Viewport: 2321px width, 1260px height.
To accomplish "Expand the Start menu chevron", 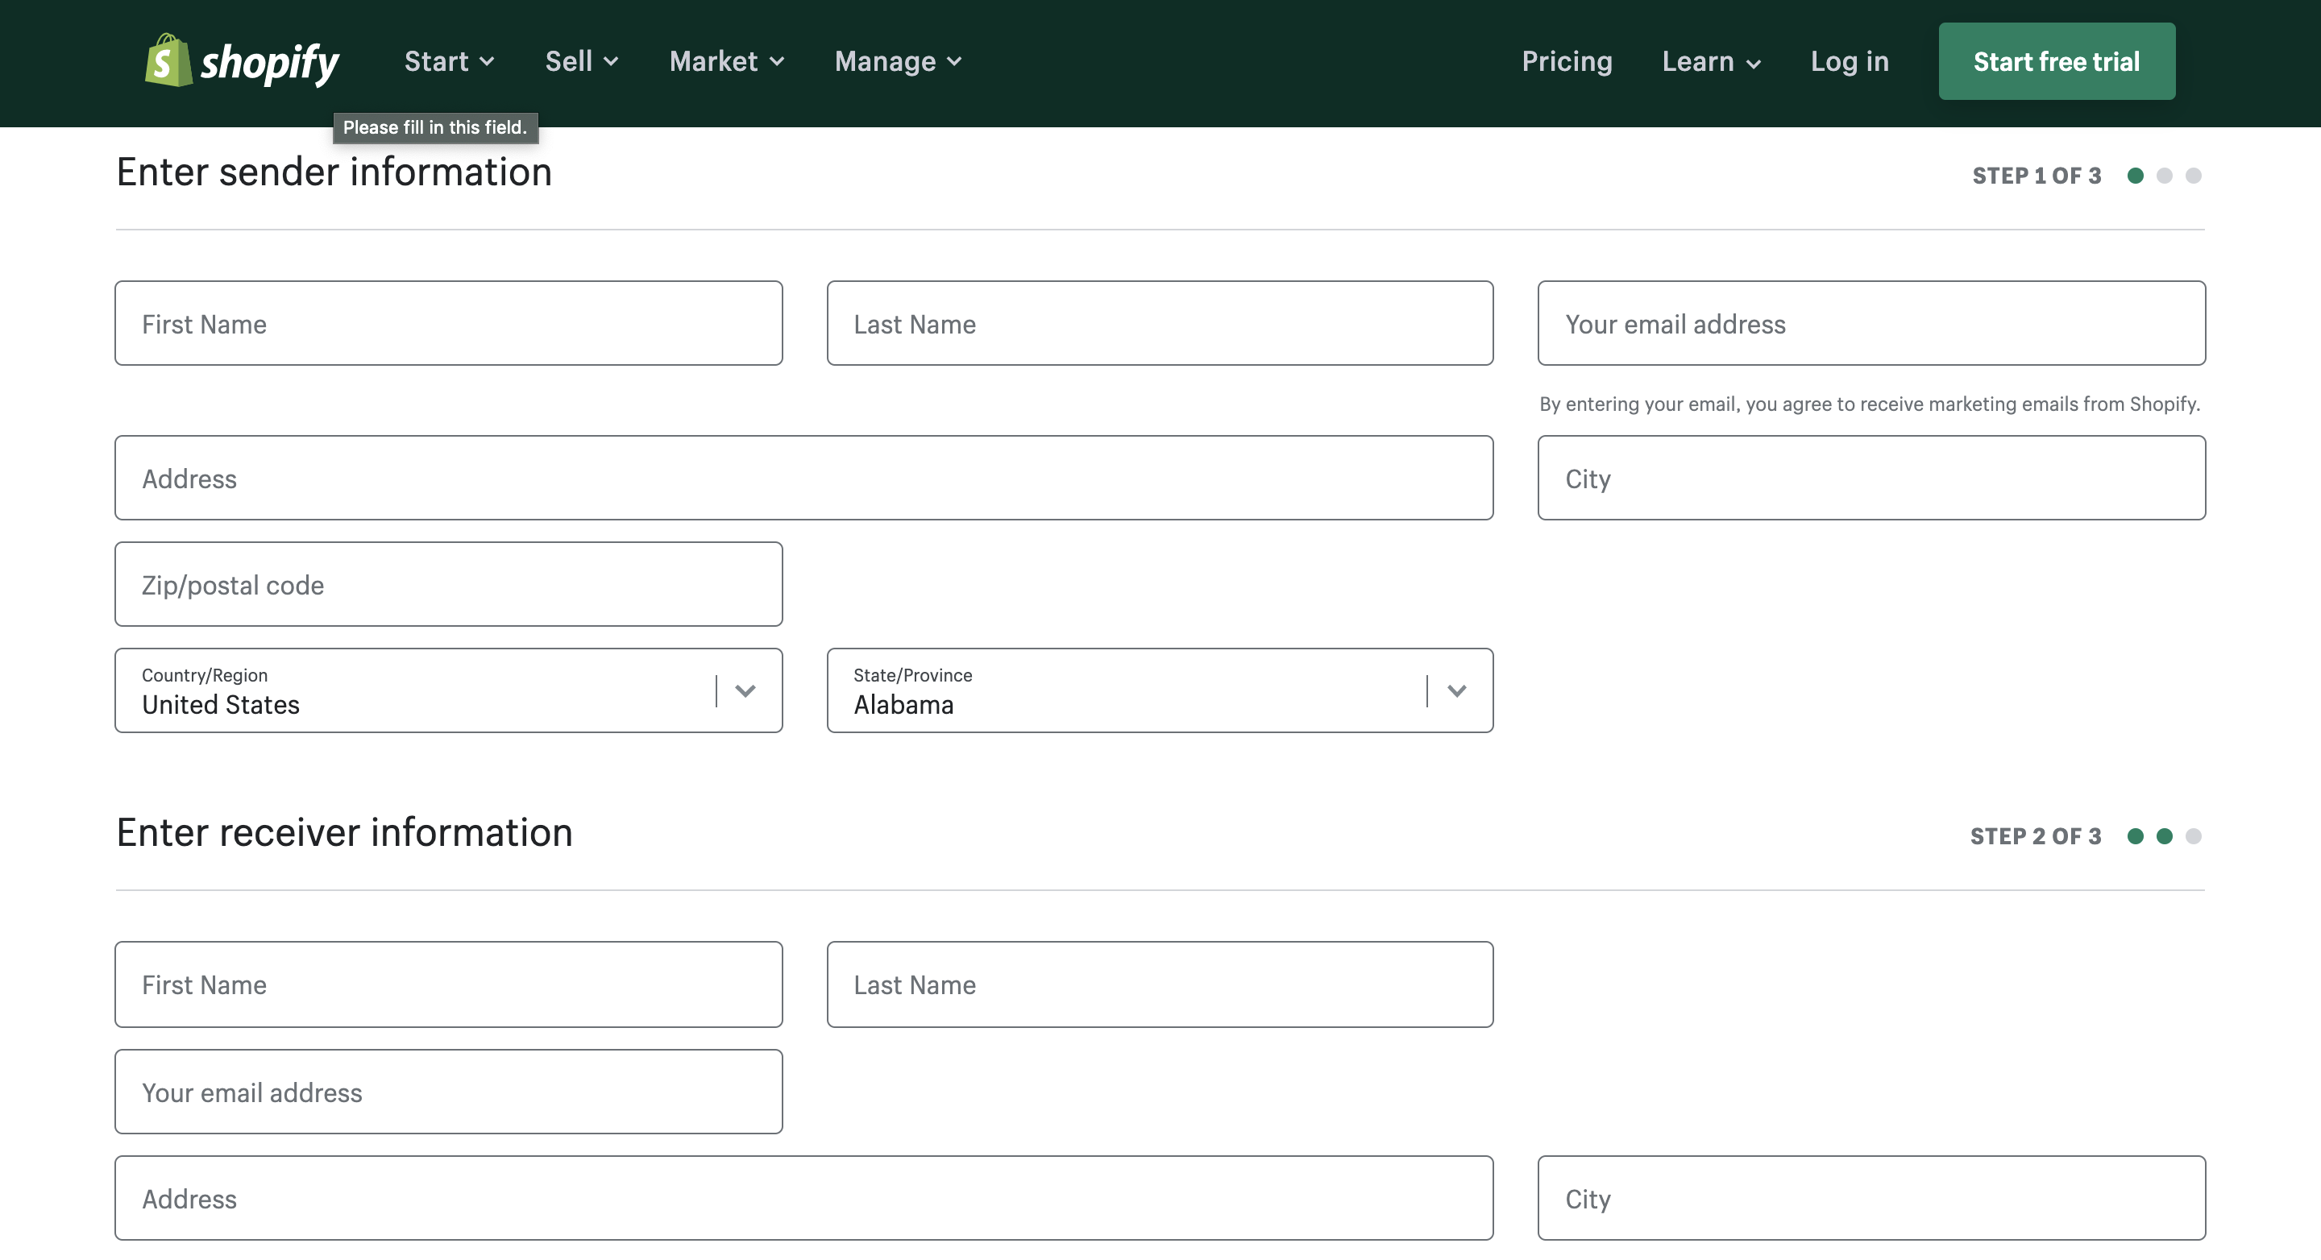I will pyautogui.click(x=487, y=62).
